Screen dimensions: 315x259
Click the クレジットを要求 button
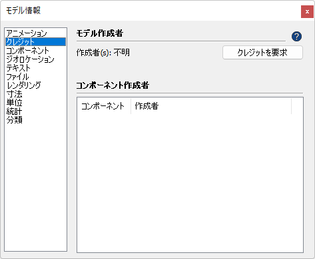(262, 53)
